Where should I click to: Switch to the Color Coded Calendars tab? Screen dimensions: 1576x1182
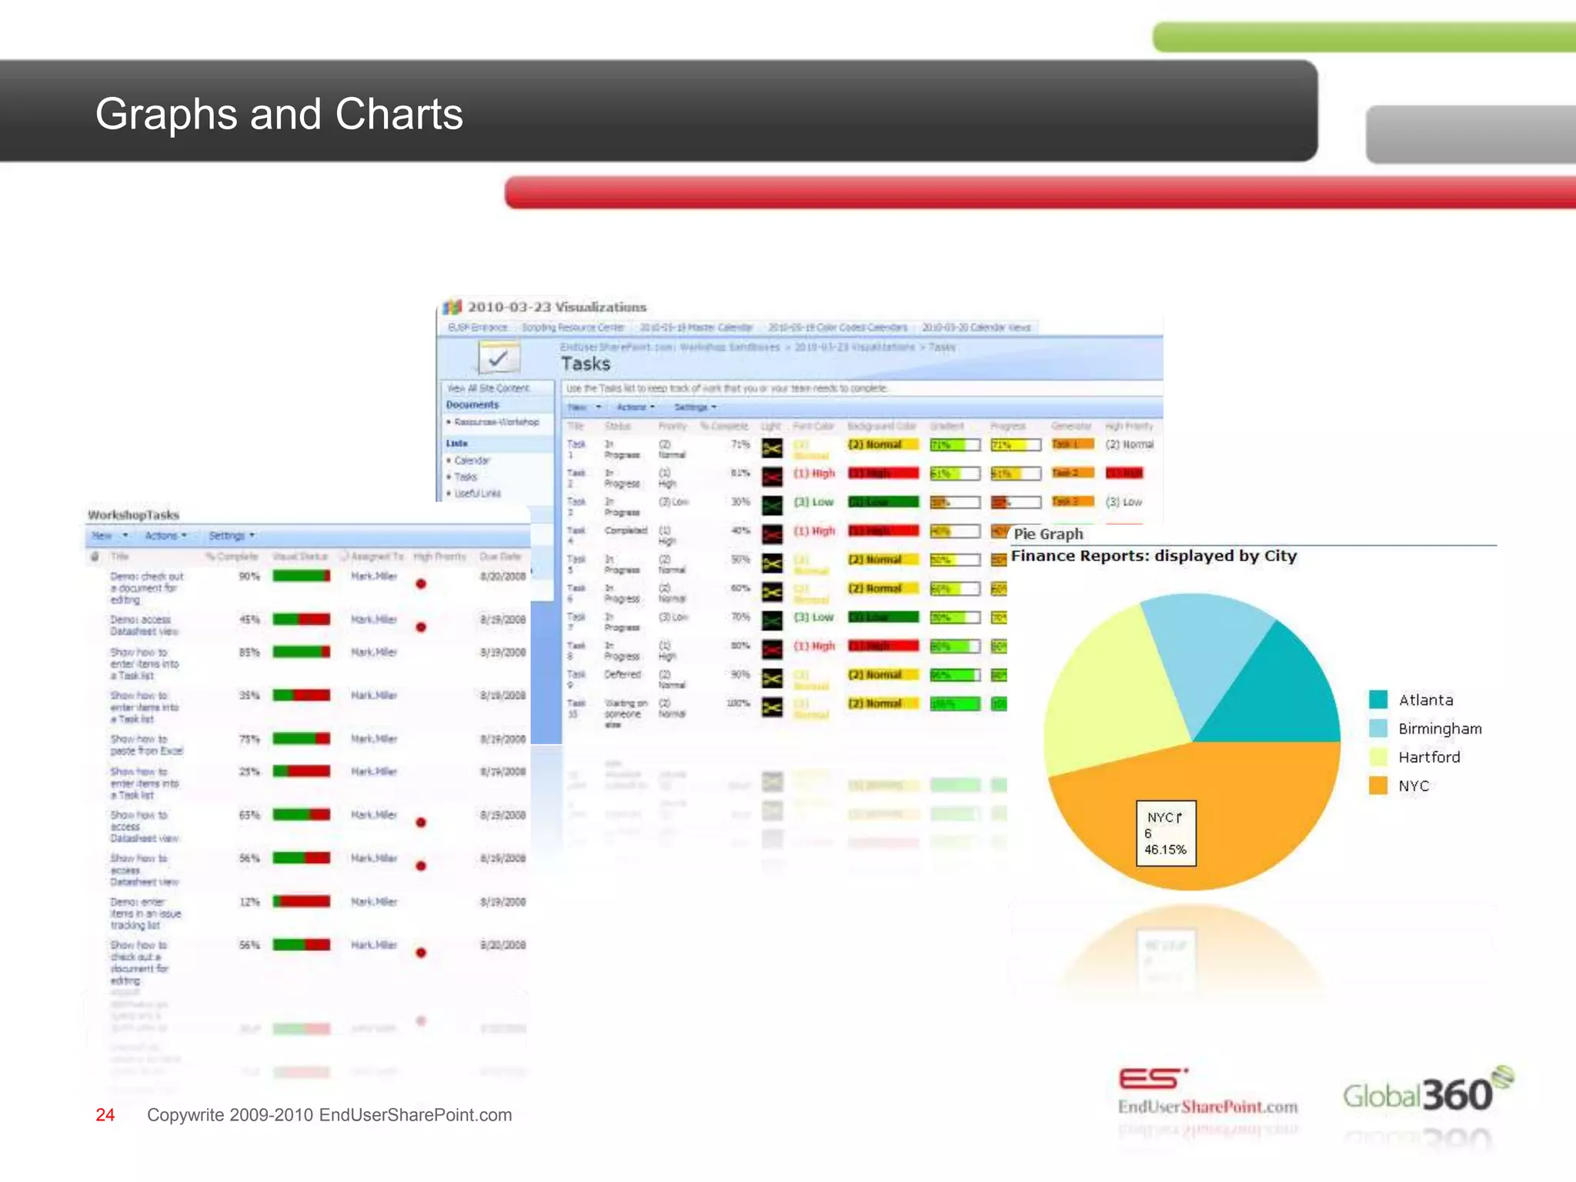click(x=837, y=327)
